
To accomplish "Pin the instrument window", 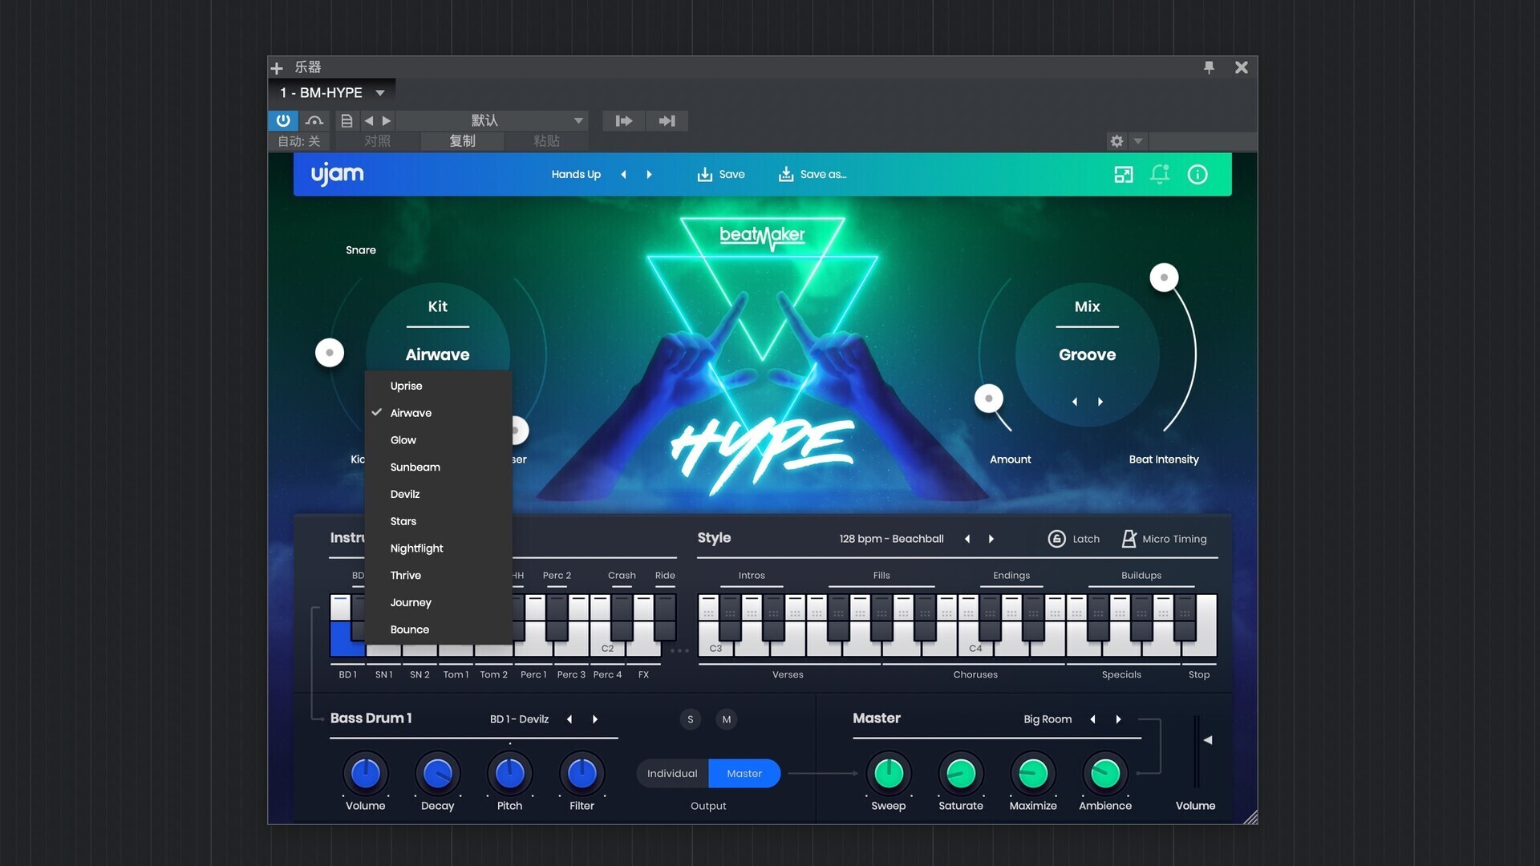I will pos(1209,67).
